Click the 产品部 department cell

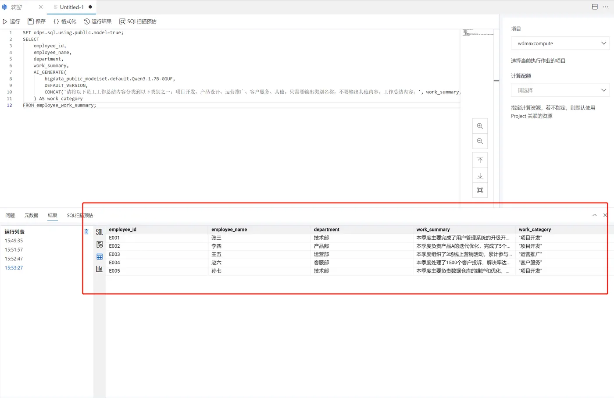coord(362,246)
